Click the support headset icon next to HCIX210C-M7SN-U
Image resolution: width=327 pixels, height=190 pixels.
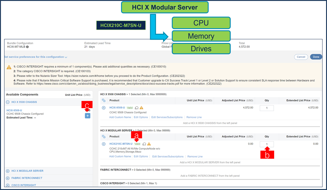pos(144,144)
